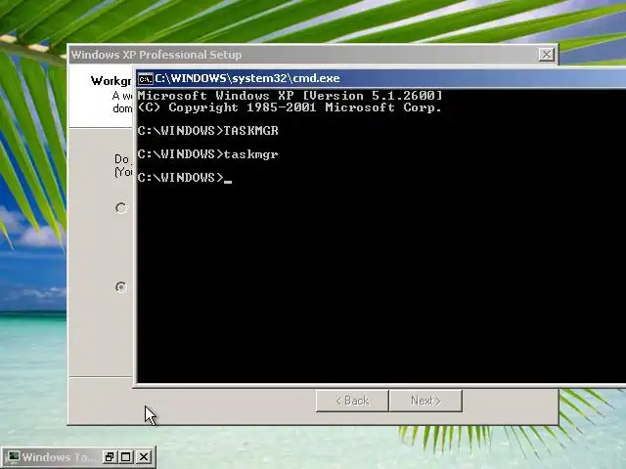
Task: Click the lowercase taskmgr command line
Action: point(207,154)
